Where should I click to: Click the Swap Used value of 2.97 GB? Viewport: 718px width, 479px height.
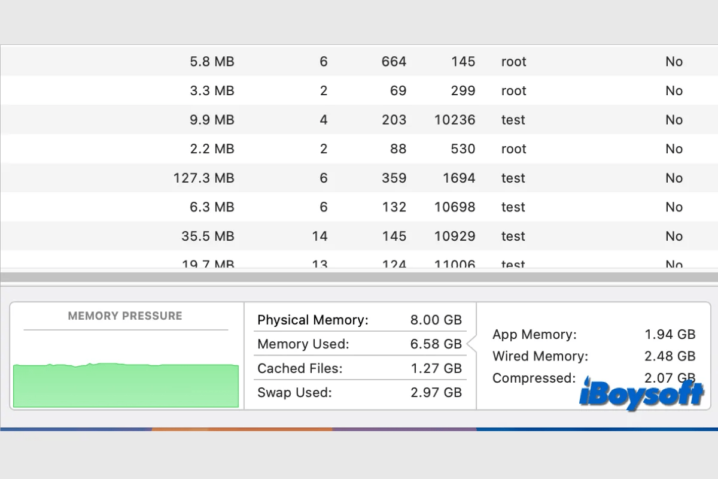pyautogui.click(x=436, y=392)
